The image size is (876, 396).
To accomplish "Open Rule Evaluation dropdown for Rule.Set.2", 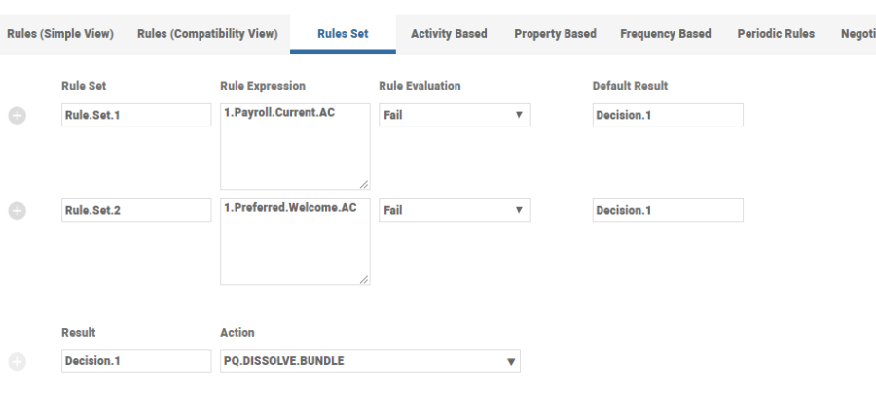I will point(454,210).
